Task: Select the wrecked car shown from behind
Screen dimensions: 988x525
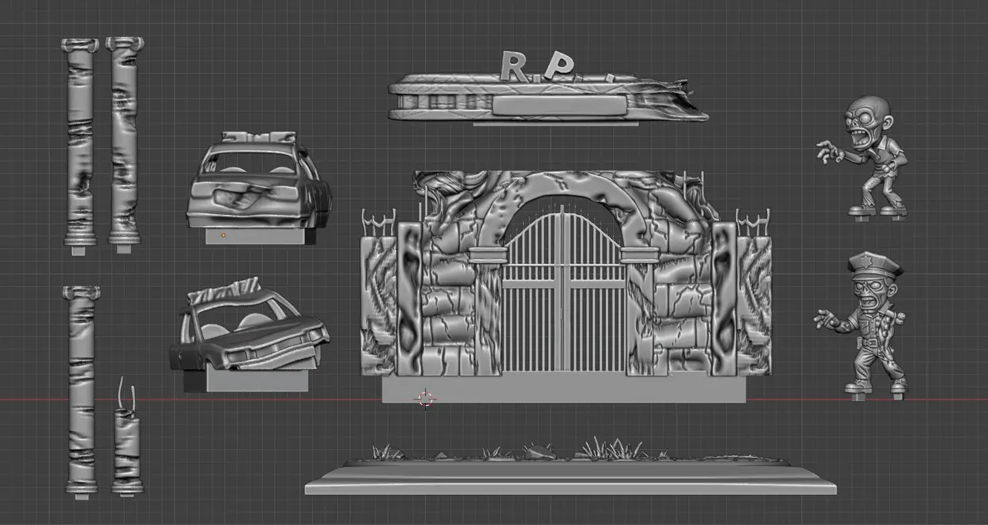Action: tap(259, 189)
